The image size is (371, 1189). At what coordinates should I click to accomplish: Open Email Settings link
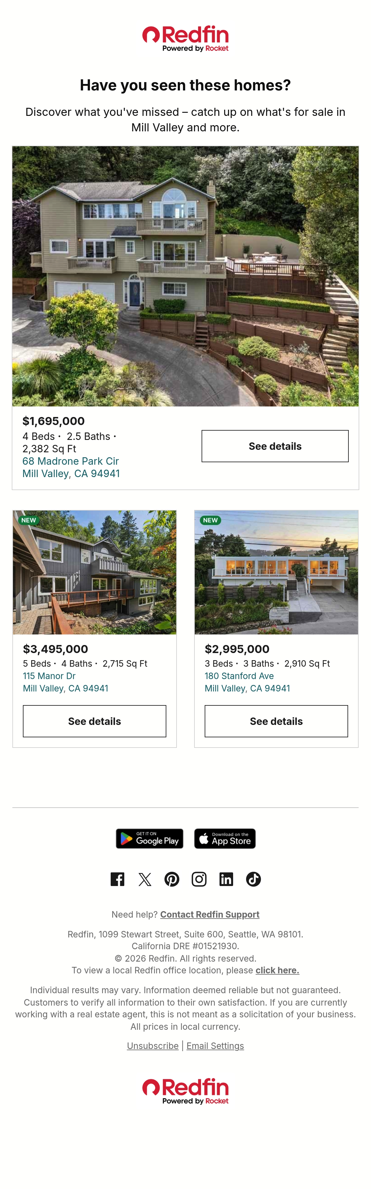tap(215, 1046)
